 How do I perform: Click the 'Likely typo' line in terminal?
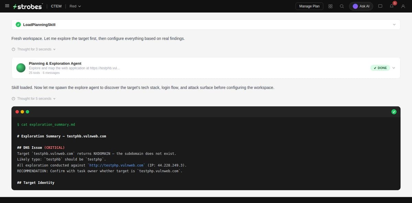(x=61, y=159)
